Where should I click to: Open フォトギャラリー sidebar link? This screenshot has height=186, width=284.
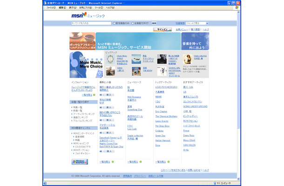pyautogui.click(x=82, y=153)
